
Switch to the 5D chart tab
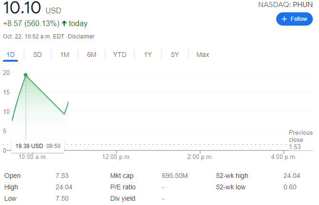[x=38, y=55]
